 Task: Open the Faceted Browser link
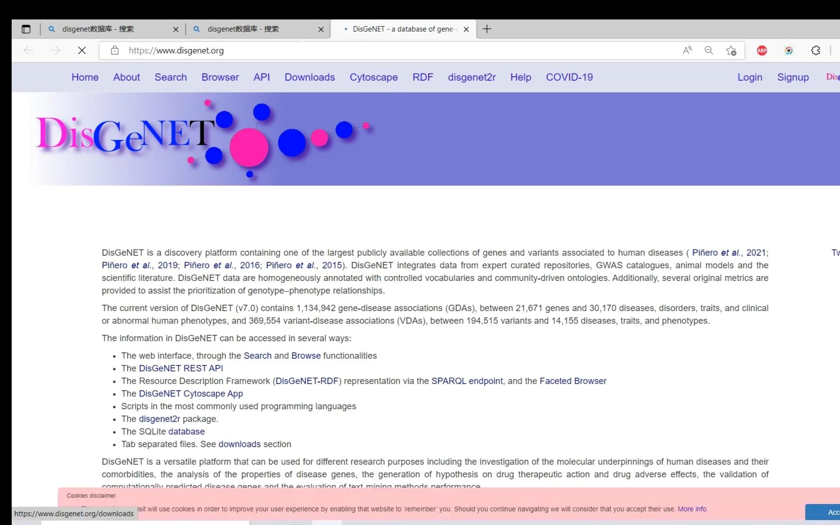click(573, 381)
